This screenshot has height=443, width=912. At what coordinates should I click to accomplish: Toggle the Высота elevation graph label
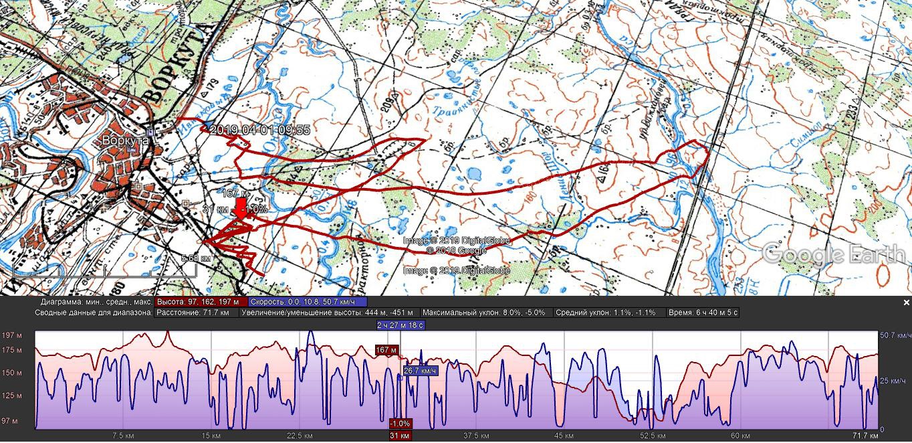[201, 302]
